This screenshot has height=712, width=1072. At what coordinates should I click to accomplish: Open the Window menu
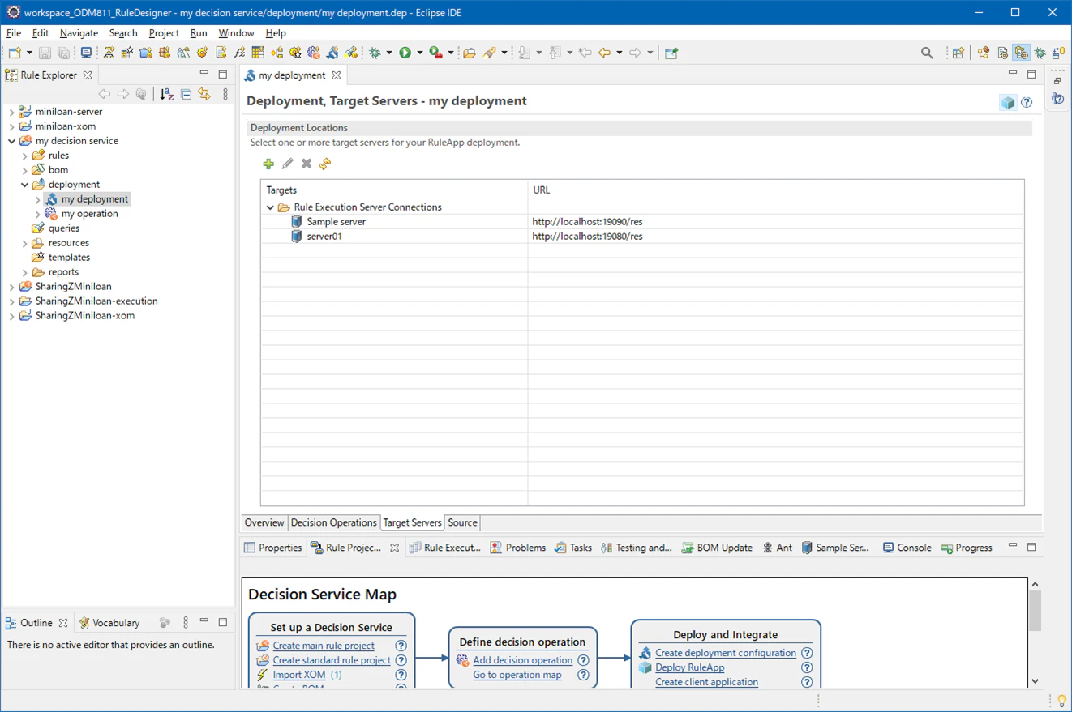pyautogui.click(x=236, y=33)
